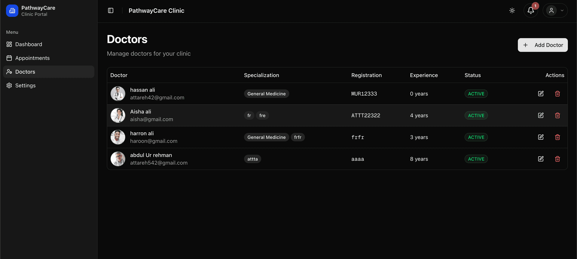Click Aisha ali's avatar photo
This screenshot has height=259, width=577.
(x=118, y=115)
